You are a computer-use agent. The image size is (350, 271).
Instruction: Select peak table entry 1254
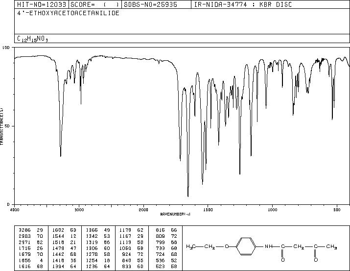coord(92,260)
